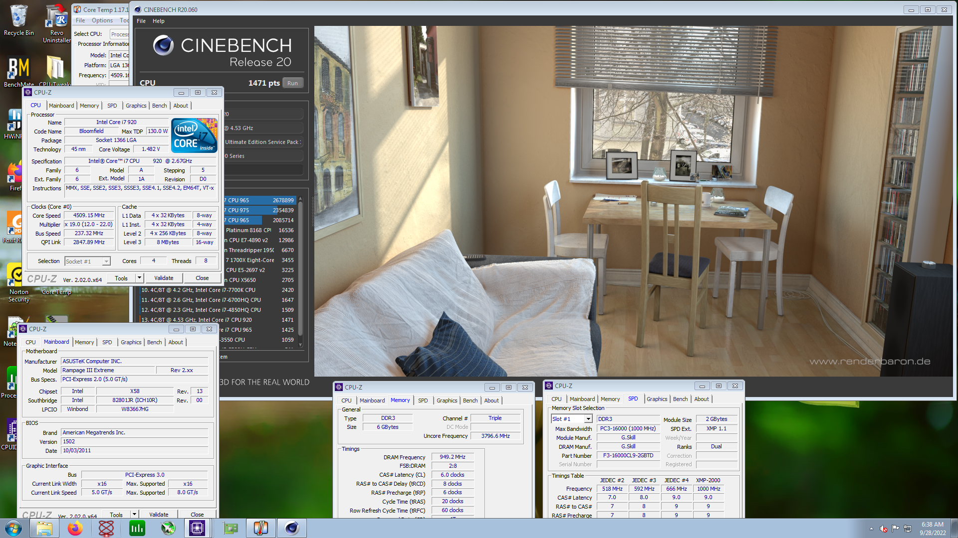958x538 pixels.
Task: Open Core Temp File menu
Action: coord(80,20)
